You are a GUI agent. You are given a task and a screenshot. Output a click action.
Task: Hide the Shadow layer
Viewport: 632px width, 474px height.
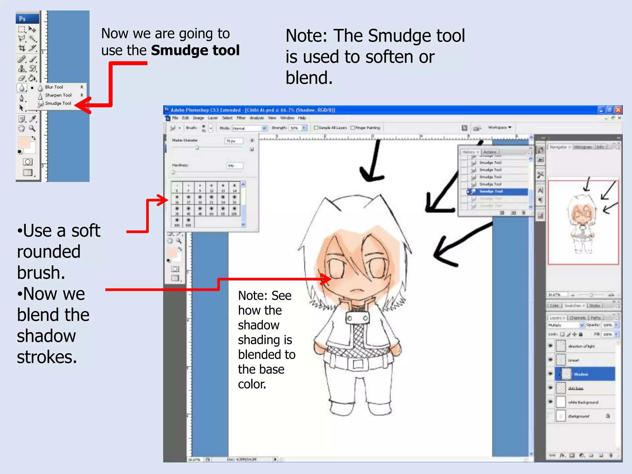click(x=550, y=374)
